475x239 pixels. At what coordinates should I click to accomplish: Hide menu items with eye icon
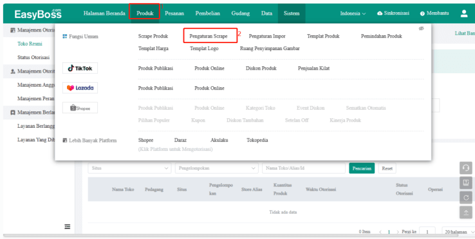click(421, 28)
